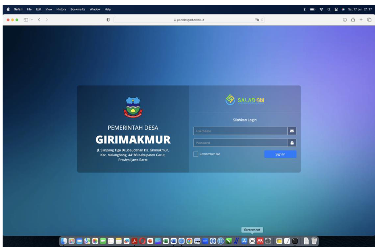Show Safari tab overview

369,19
